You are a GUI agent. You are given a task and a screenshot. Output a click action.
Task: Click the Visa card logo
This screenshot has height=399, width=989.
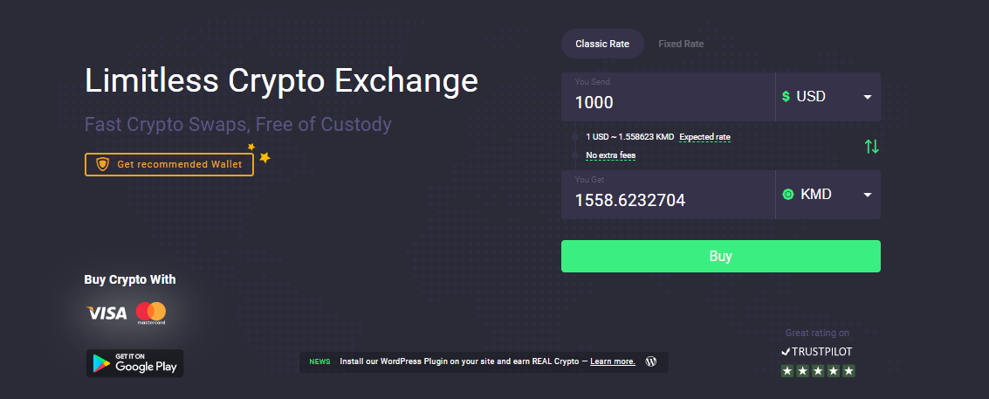coord(106,313)
